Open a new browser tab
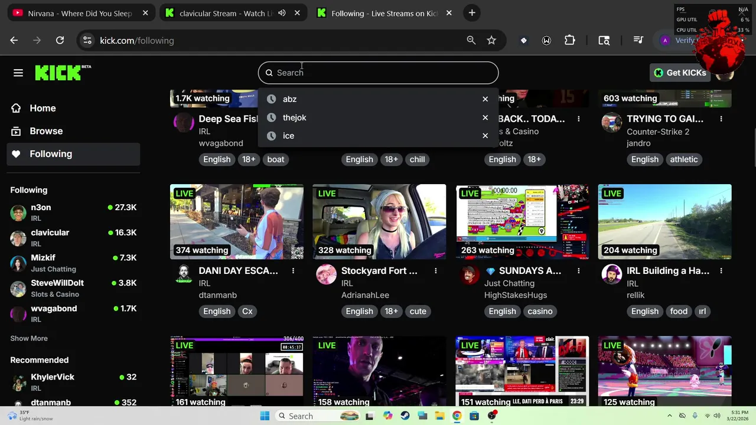The height and width of the screenshot is (425, 756). click(x=471, y=13)
